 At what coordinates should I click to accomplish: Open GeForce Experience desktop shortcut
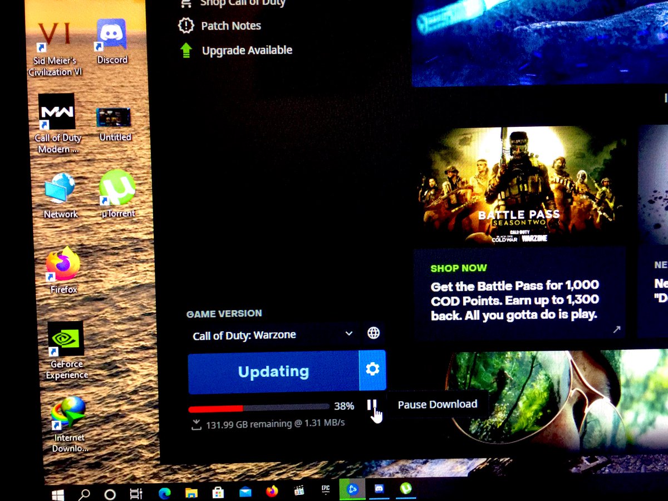(x=66, y=350)
